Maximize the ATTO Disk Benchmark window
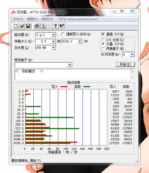Viewport: 149px width, 173px height. pos(122,11)
